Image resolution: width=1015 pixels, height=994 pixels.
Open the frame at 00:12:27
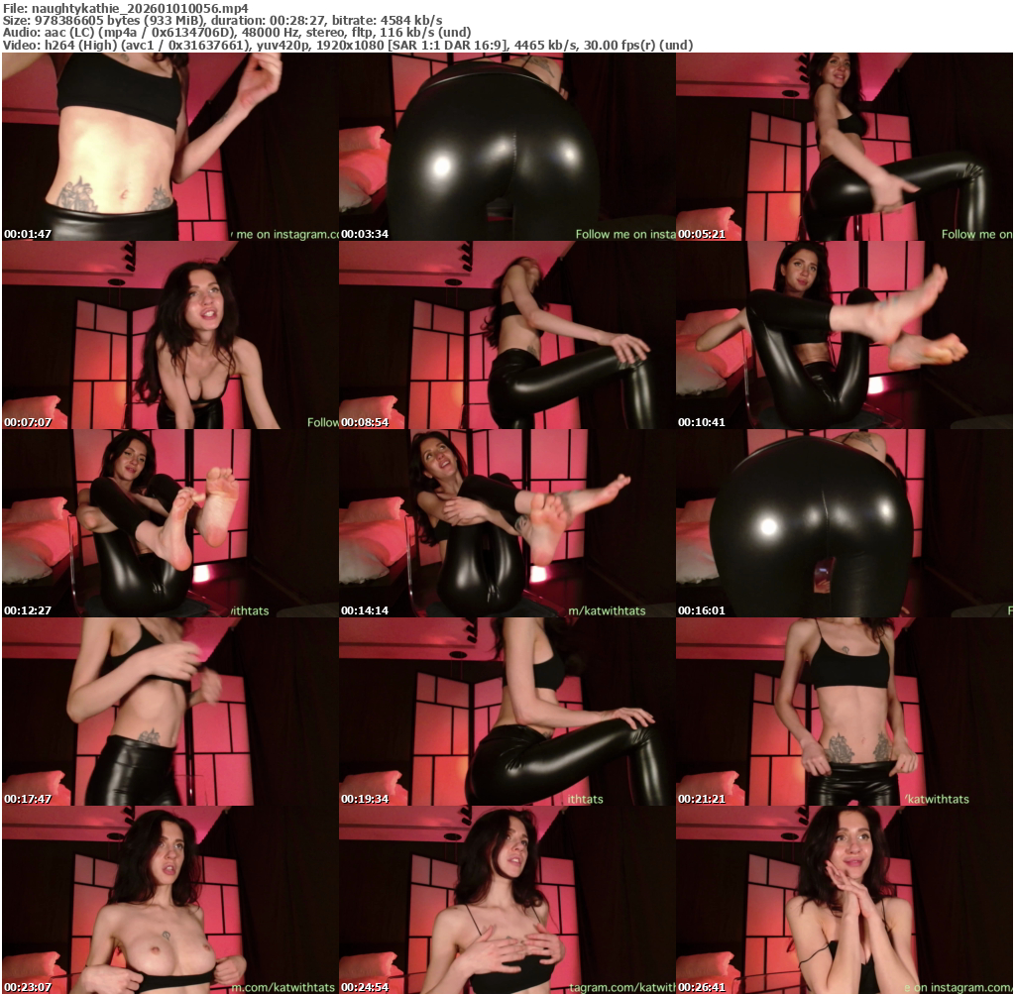coord(169,523)
